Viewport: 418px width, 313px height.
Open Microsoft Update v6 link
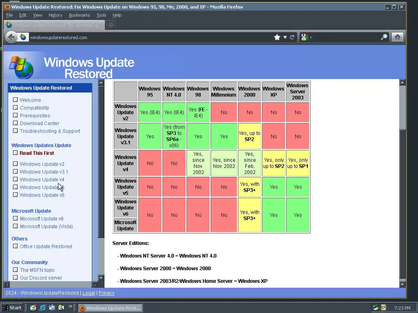(x=42, y=218)
